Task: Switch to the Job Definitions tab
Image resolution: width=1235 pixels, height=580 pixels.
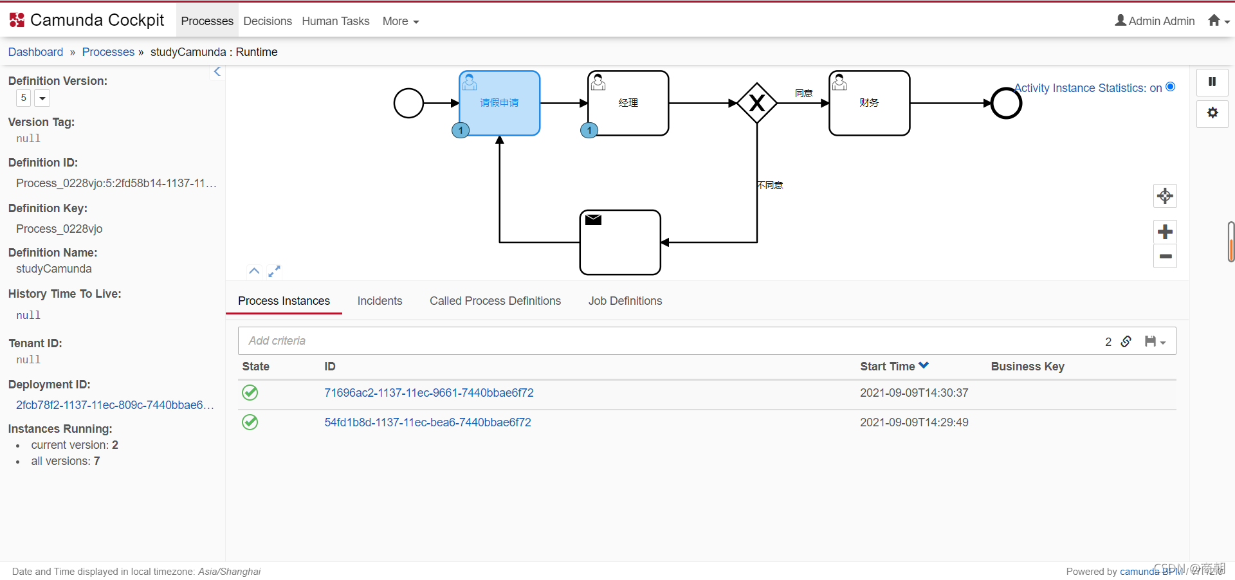Action: point(625,301)
